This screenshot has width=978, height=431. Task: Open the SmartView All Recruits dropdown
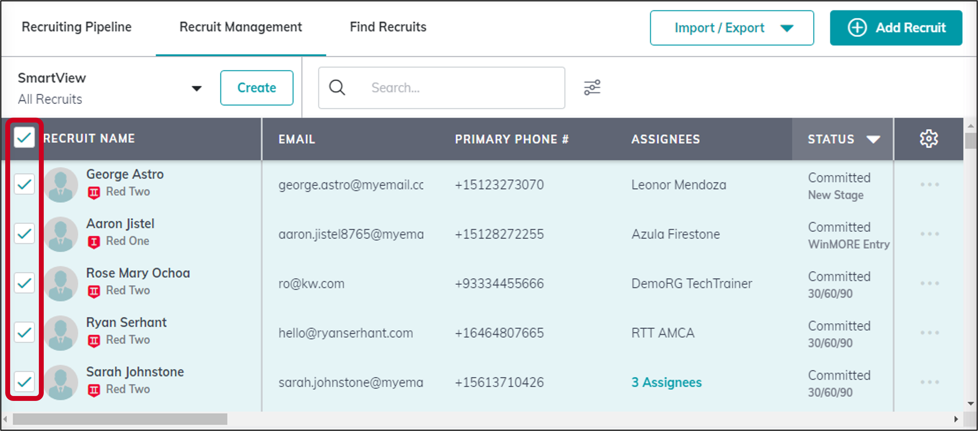196,88
